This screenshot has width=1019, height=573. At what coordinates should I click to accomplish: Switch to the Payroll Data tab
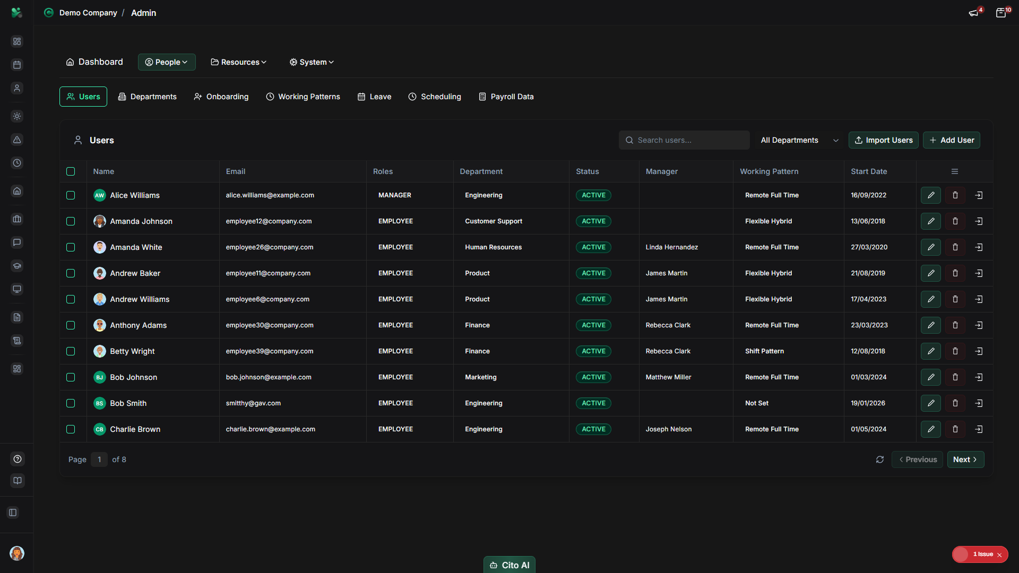506,97
